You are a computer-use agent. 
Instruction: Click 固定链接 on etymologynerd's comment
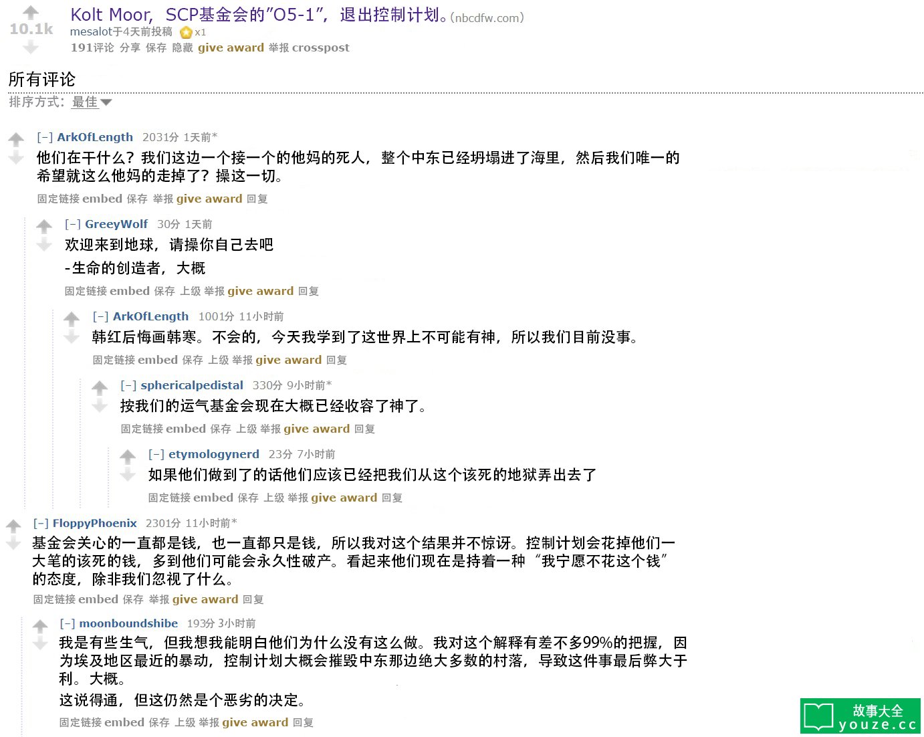coord(169,498)
